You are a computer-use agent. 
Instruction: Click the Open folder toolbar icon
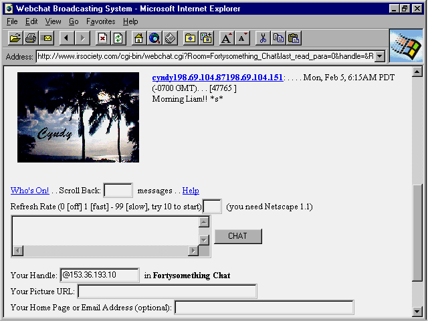pyautogui.click(x=14, y=37)
